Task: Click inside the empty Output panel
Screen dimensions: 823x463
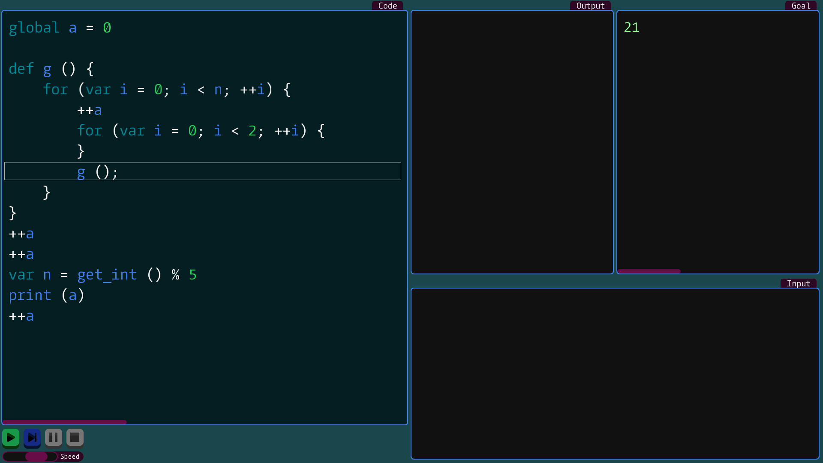Action: point(512,142)
